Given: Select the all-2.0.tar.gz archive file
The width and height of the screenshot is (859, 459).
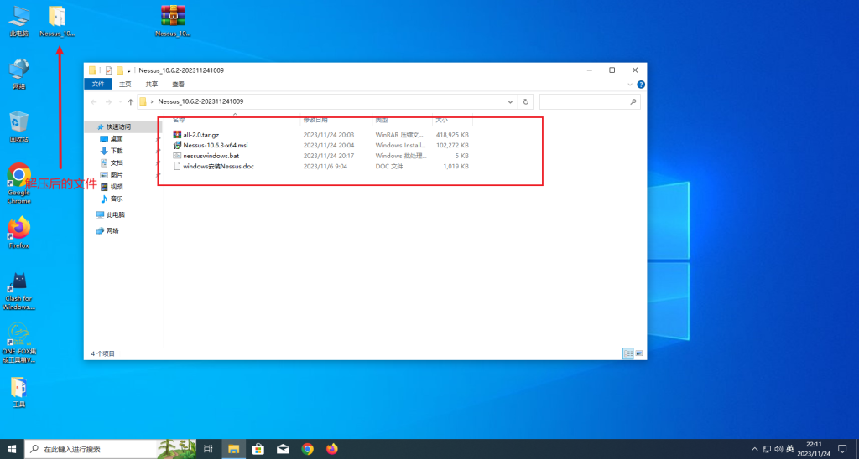Looking at the screenshot, I should pos(201,135).
